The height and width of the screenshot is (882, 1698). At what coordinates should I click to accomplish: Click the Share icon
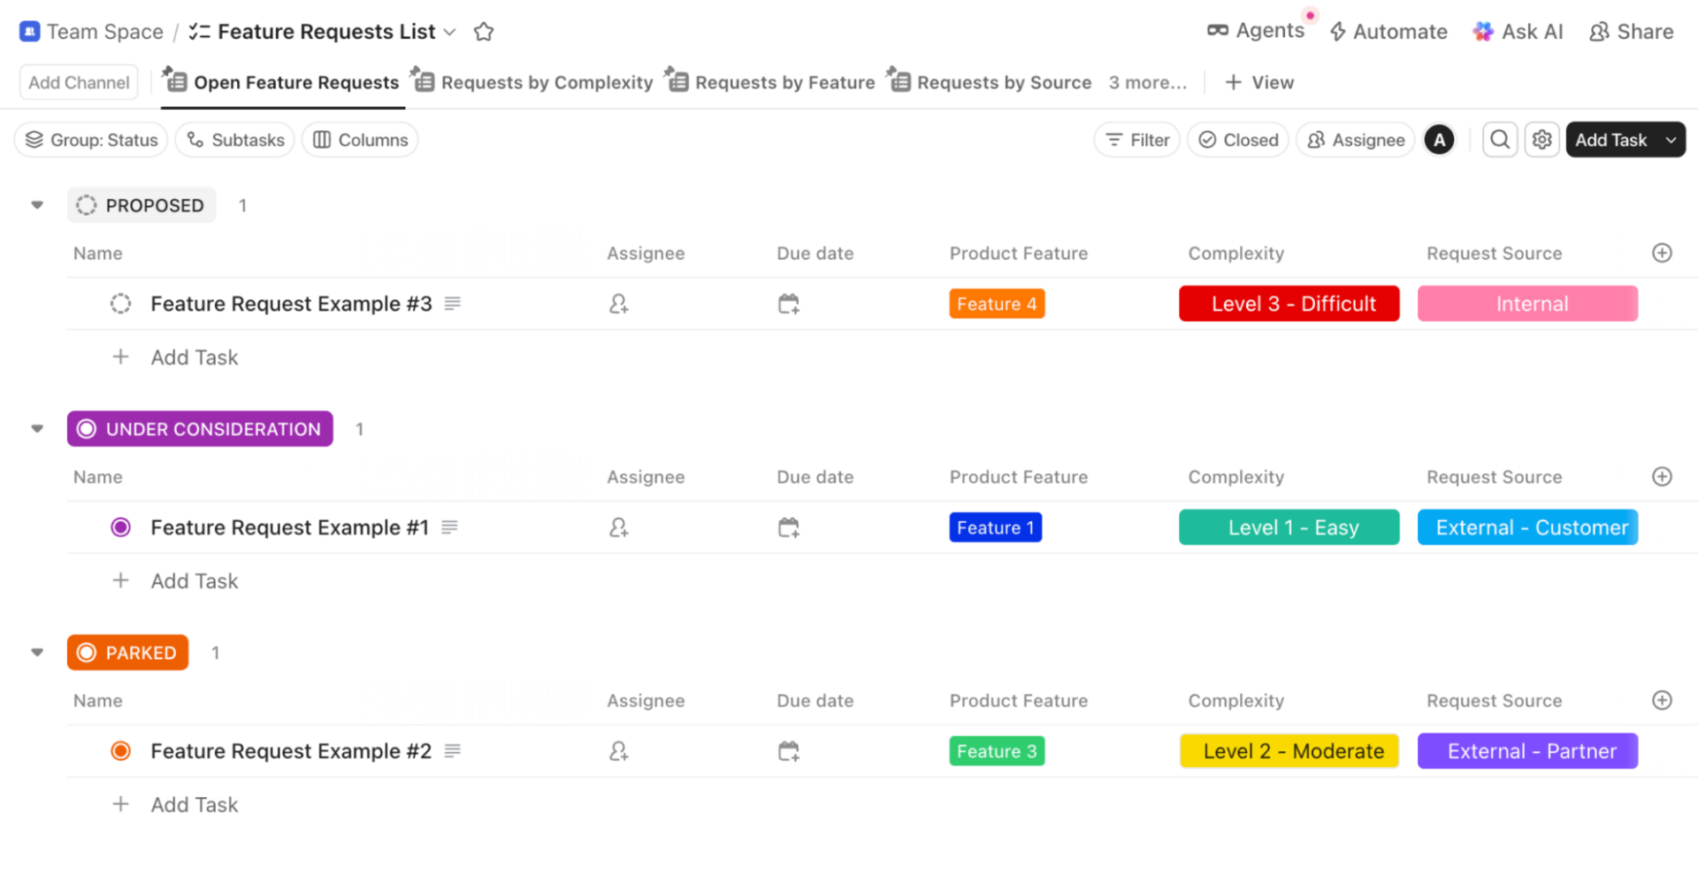click(x=1599, y=31)
